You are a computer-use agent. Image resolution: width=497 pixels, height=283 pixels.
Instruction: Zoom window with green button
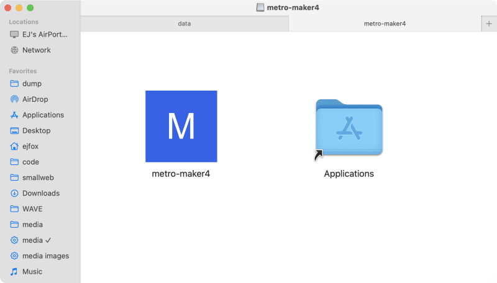click(30, 8)
